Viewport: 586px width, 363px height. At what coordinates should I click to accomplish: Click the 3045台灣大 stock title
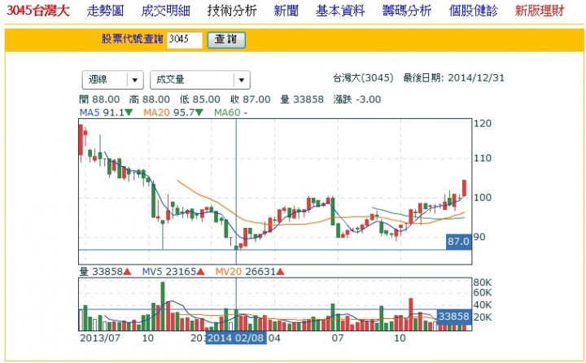(x=38, y=11)
